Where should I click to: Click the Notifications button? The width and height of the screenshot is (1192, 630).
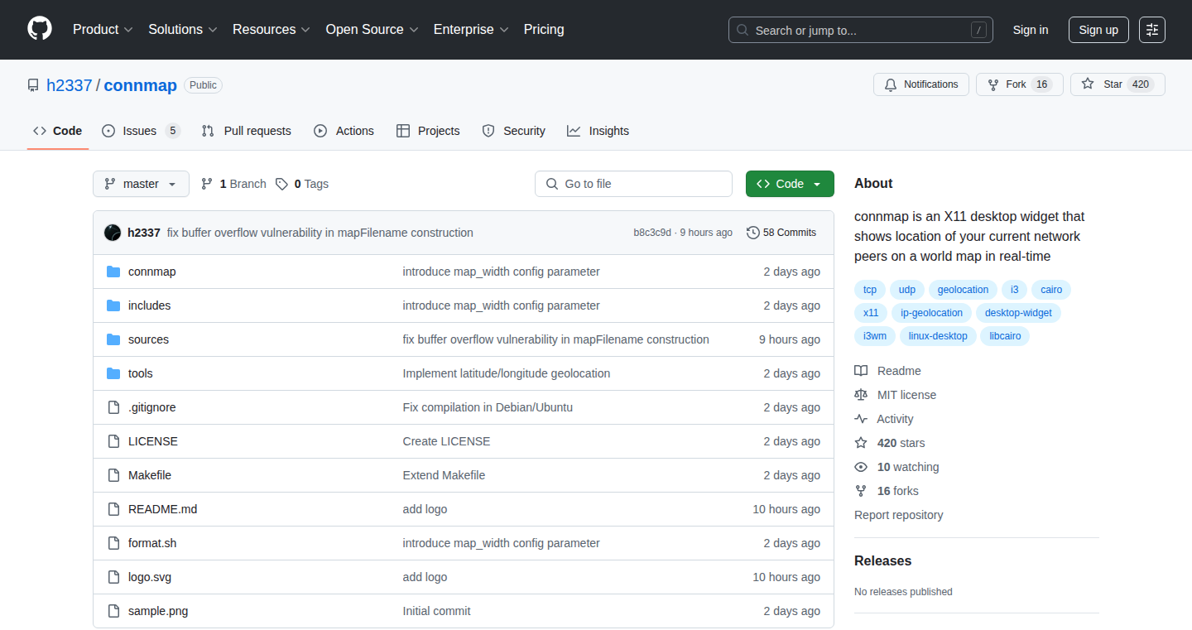(x=921, y=84)
